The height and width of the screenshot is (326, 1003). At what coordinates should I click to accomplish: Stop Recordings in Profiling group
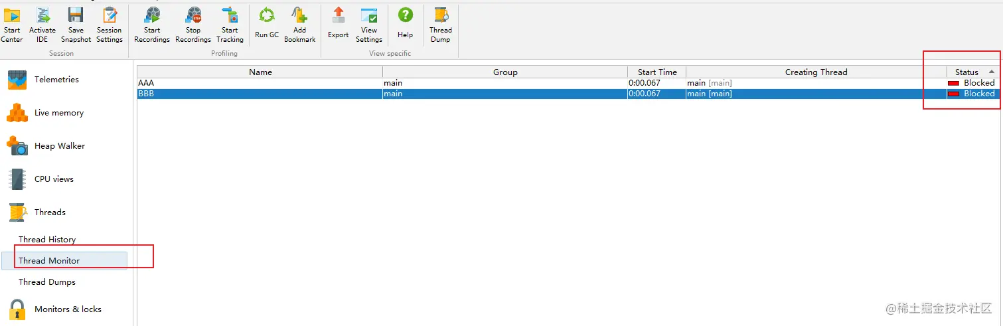[193, 25]
